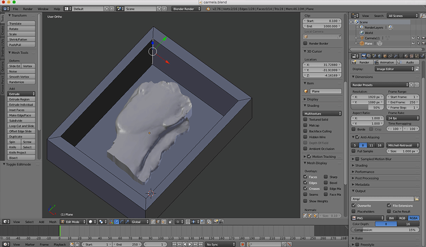Open the Particles properties tab
Viewport: 426px width, 247px height.
click(417, 56)
